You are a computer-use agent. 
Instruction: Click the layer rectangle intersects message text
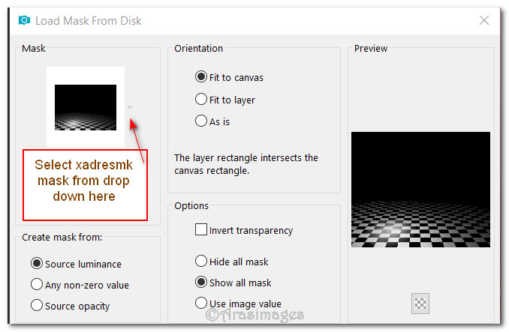click(246, 164)
